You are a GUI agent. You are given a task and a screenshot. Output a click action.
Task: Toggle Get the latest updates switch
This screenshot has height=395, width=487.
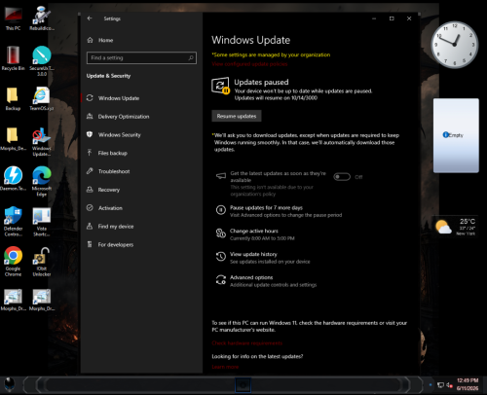(x=342, y=177)
